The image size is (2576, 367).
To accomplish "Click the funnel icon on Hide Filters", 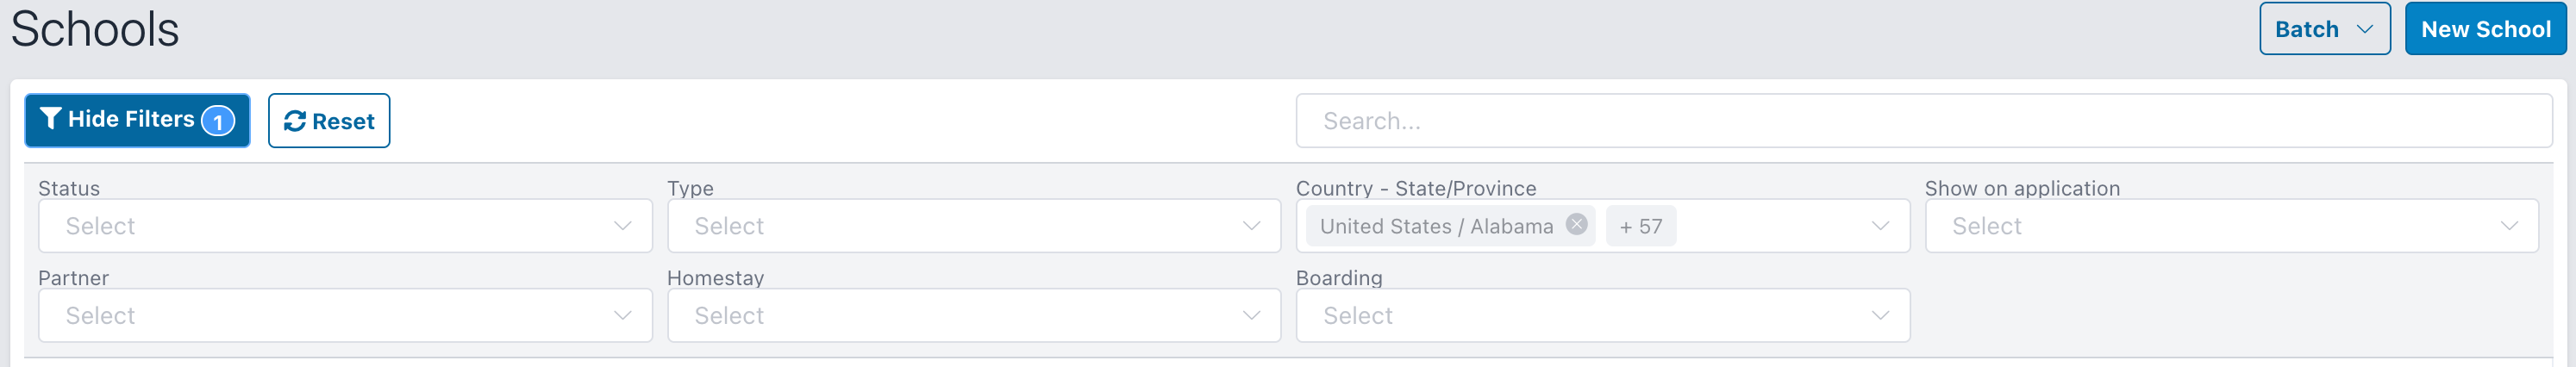I will 50,119.
